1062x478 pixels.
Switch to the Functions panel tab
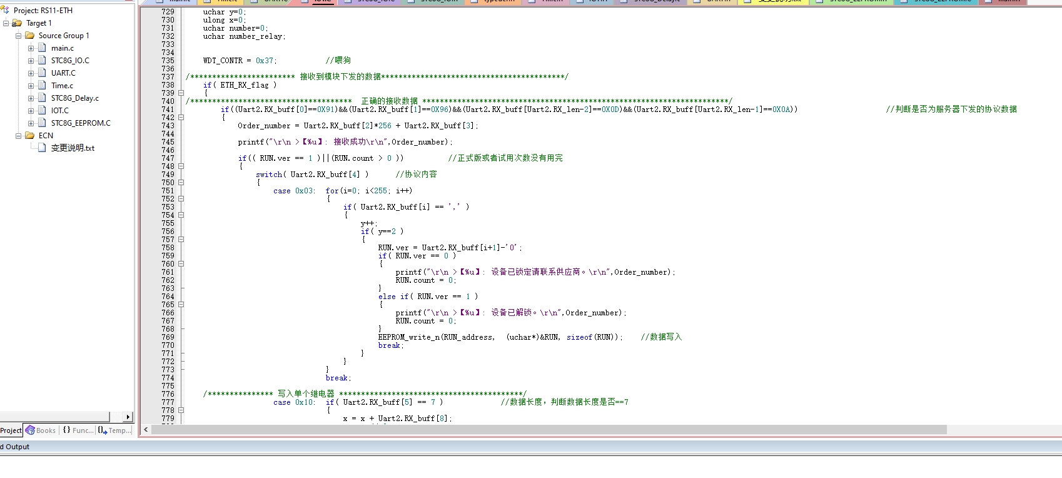(78, 430)
